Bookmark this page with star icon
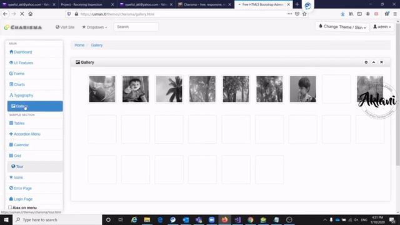The height and width of the screenshot is (225, 400). 304,14
